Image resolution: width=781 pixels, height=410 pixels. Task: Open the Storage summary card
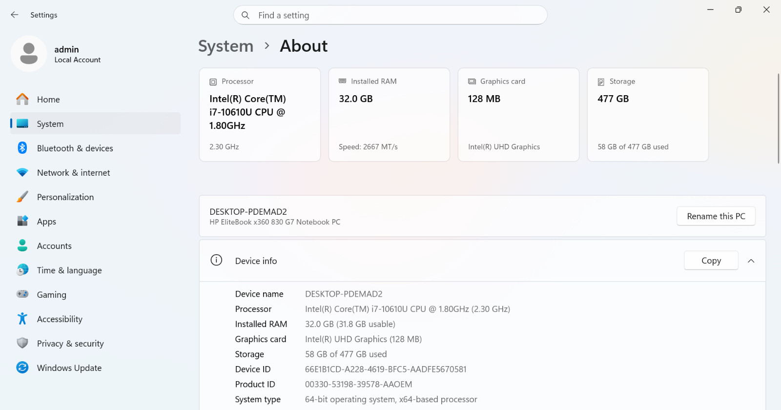[648, 115]
